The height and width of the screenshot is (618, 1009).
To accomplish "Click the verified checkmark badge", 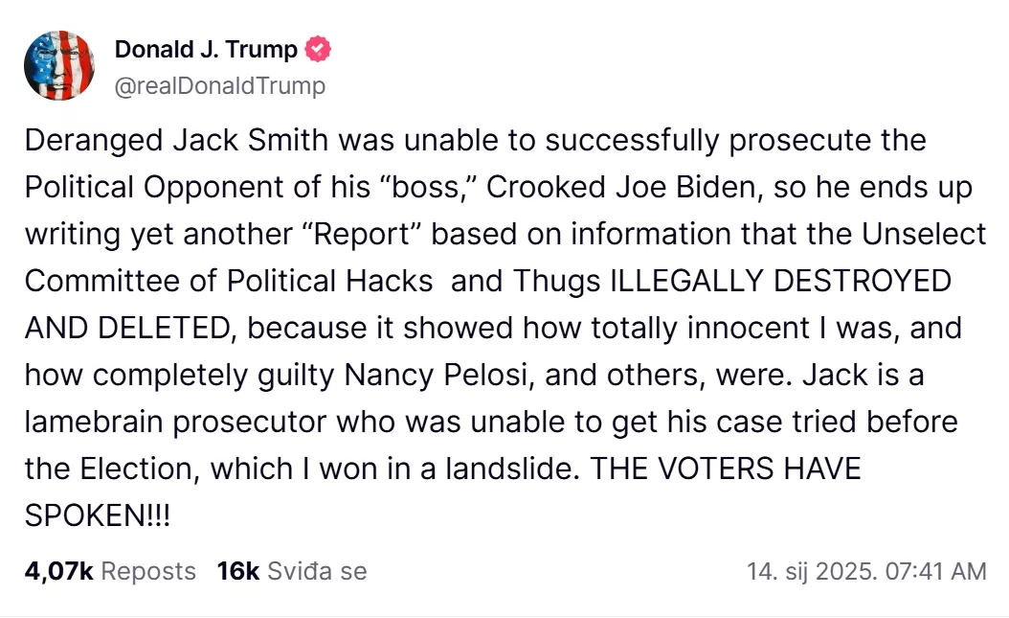I will (319, 50).
